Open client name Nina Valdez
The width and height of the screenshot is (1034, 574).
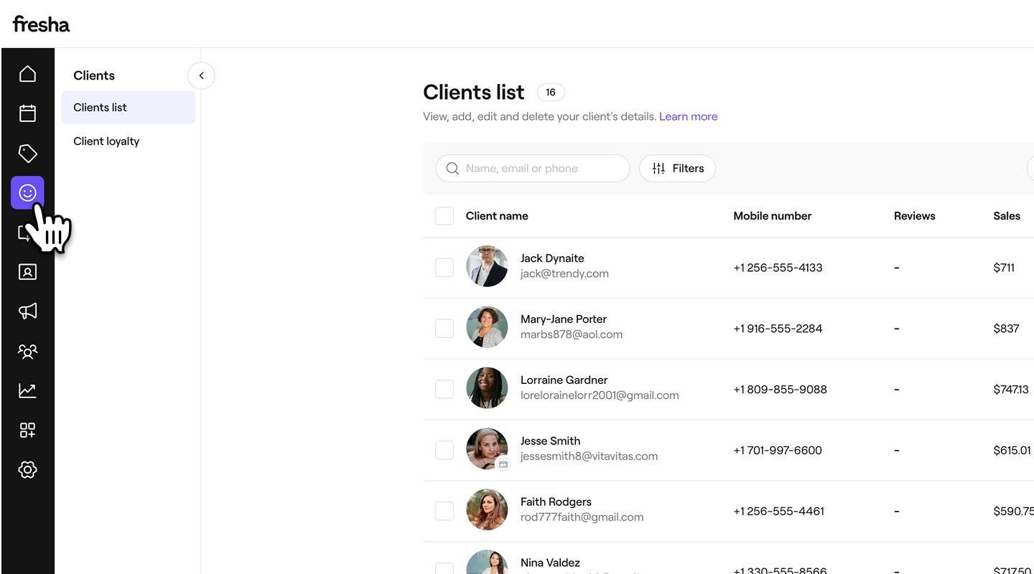point(550,563)
